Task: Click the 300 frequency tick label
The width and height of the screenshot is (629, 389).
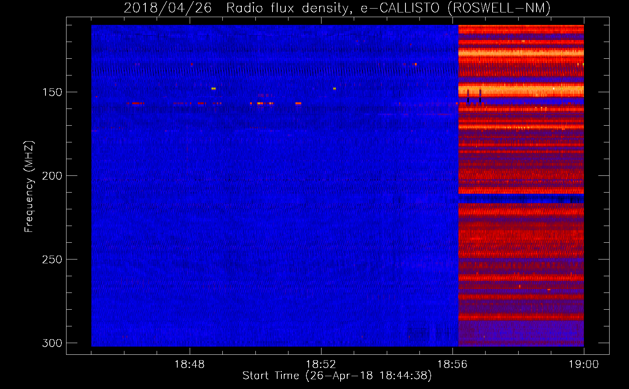Action: coord(52,343)
